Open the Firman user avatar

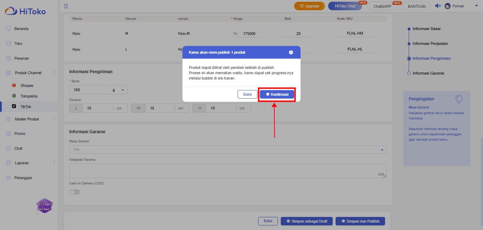click(448, 6)
